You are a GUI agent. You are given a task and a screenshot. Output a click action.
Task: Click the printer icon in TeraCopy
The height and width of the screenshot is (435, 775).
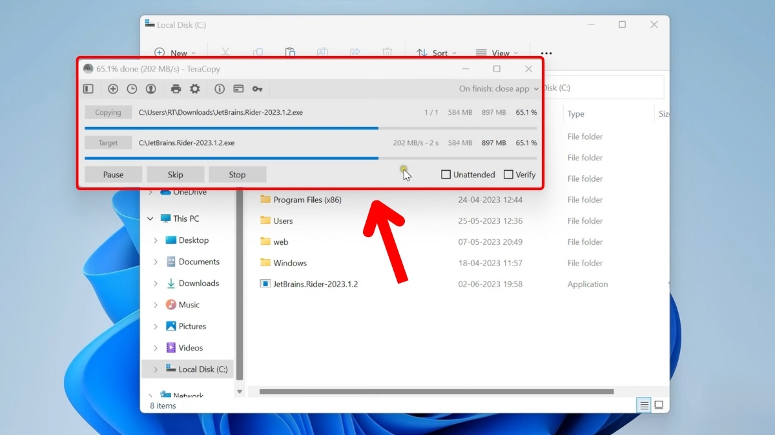click(176, 89)
